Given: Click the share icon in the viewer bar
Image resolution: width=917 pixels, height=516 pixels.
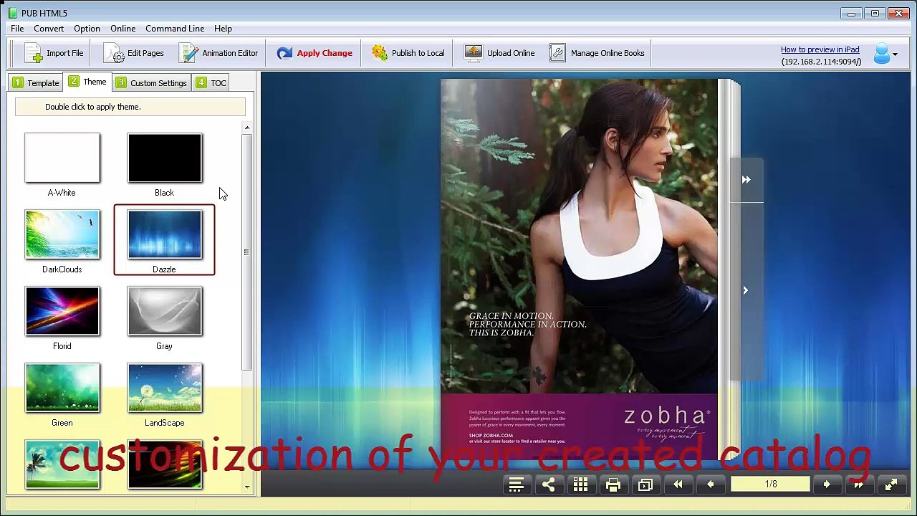Looking at the screenshot, I should [x=548, y=485].
